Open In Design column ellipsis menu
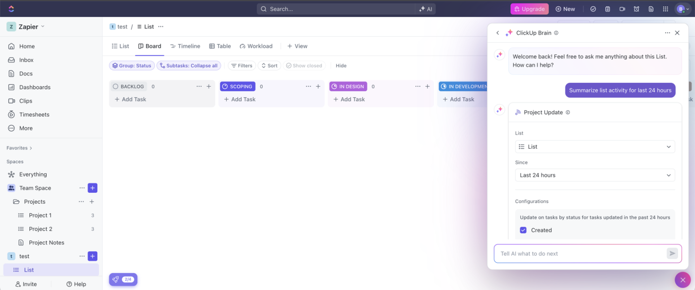The width and height of the screenshot is (695, 290). coord(417,86)
